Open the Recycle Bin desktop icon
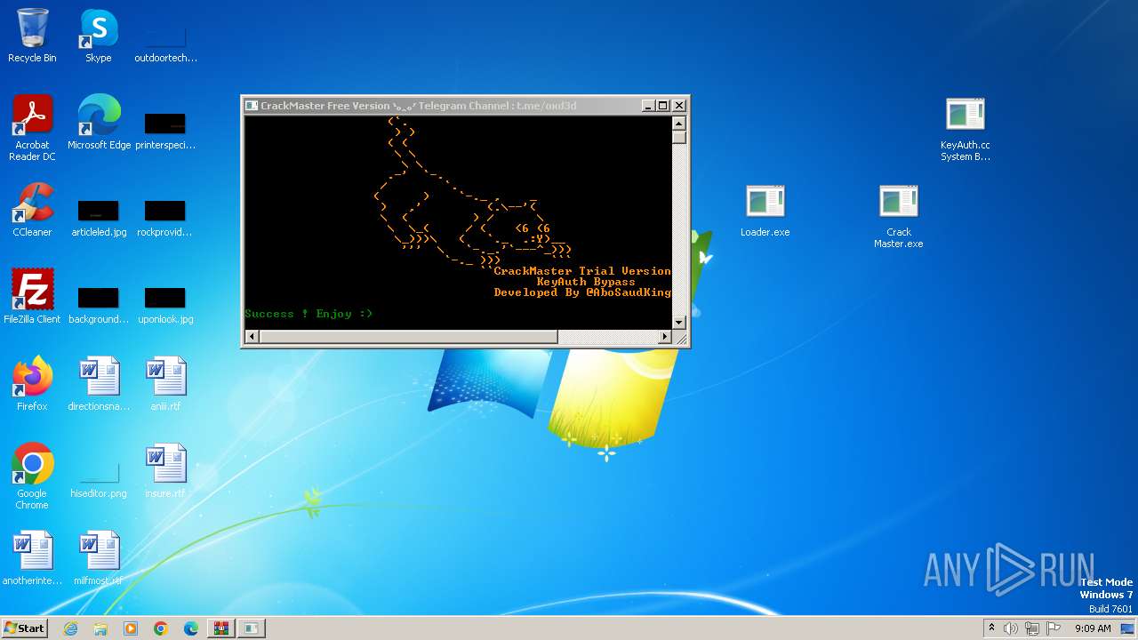Screen dimensions: 1138x640 (x=32, y=36)
